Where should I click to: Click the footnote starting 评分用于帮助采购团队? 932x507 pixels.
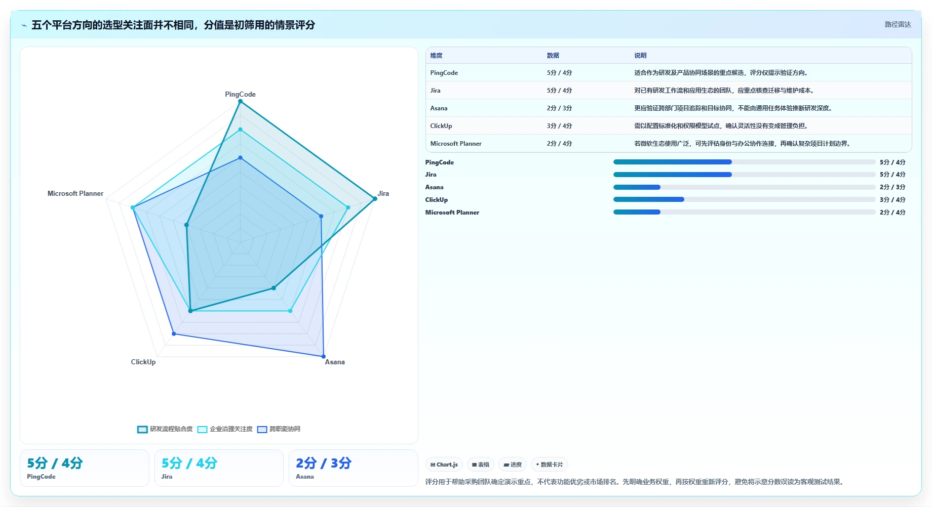point(636,482)
